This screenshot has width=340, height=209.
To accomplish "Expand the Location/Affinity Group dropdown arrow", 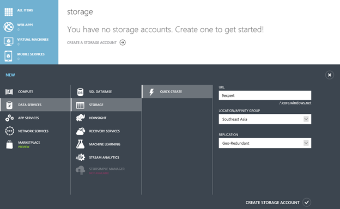I will pyautogui.click(x=306, y=119).
